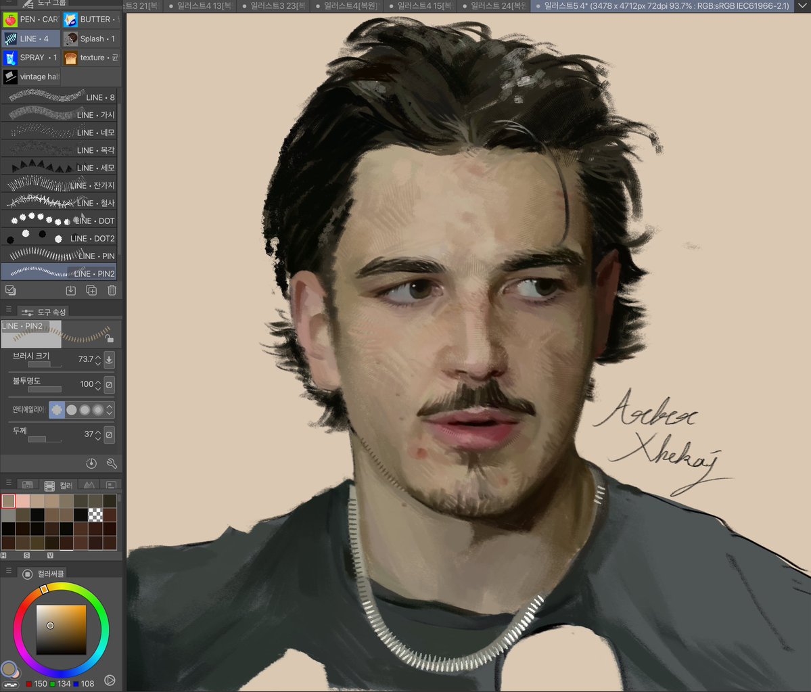Select the Splash · 1 tool group

91,39
